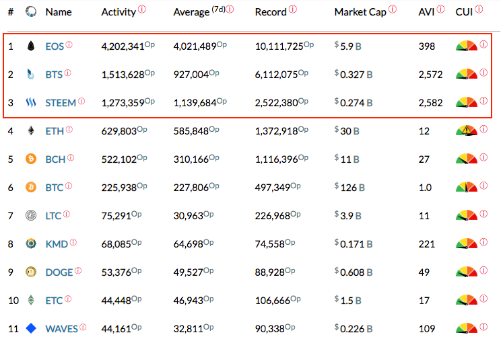The width and height of the screenshot is (501, 341).
Task: Click the info icon beside EOS name
Action: [x=69, y=44]
